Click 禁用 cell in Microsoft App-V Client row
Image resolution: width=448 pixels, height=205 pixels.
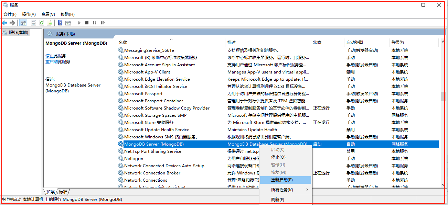(x=351, y=72)
